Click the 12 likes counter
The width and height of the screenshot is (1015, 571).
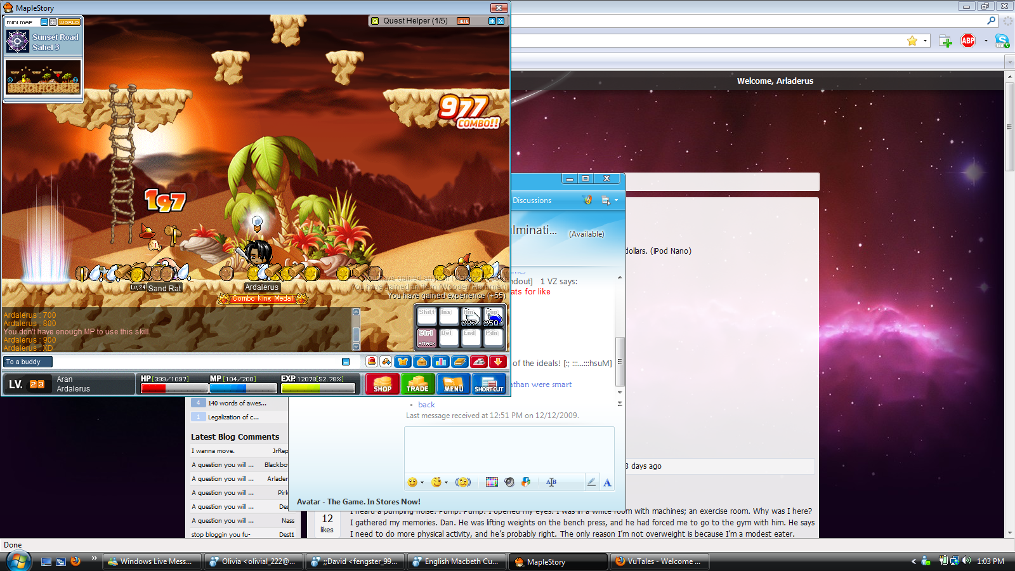[327, 523]
